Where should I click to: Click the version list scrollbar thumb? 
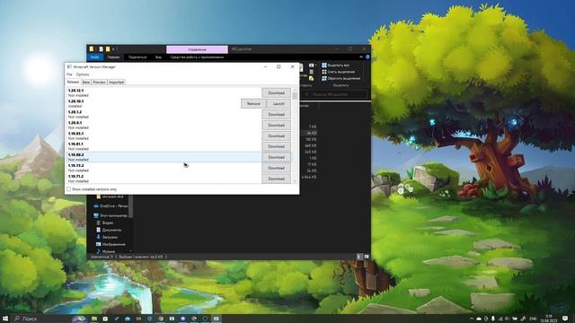tap(295, 96)
